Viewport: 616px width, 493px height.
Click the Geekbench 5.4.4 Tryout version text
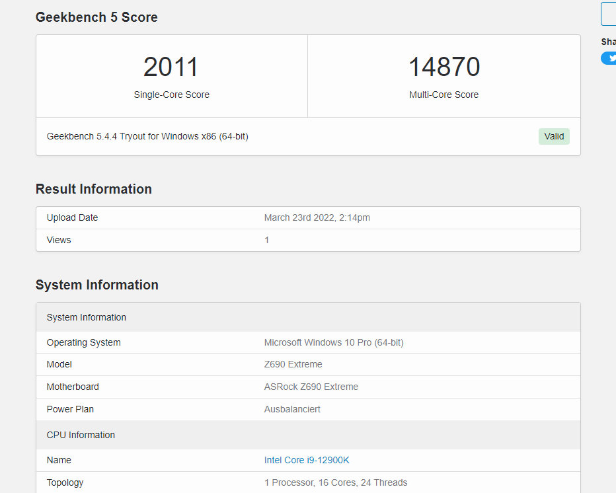click(x=147, y=136)
